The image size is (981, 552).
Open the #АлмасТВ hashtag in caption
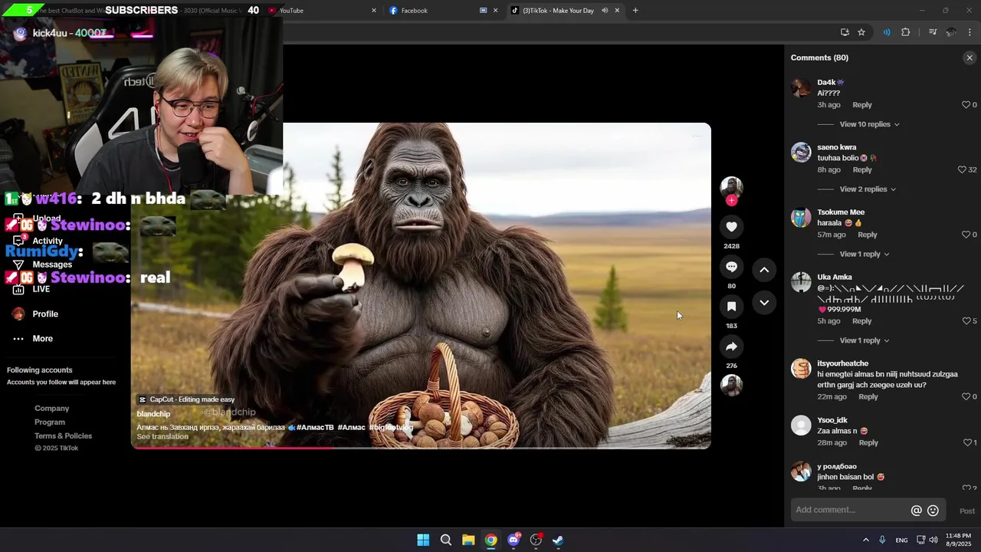[315, 428]
